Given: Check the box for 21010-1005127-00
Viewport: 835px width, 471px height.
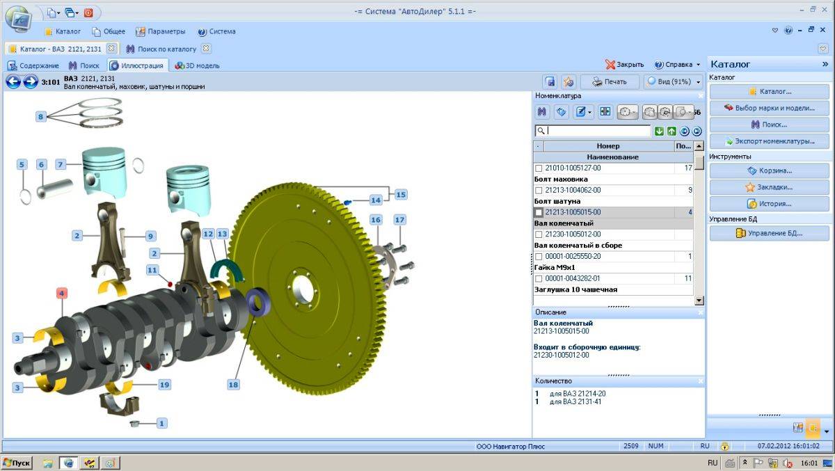Looking at the screenshot, I should [x=539, y=168].
